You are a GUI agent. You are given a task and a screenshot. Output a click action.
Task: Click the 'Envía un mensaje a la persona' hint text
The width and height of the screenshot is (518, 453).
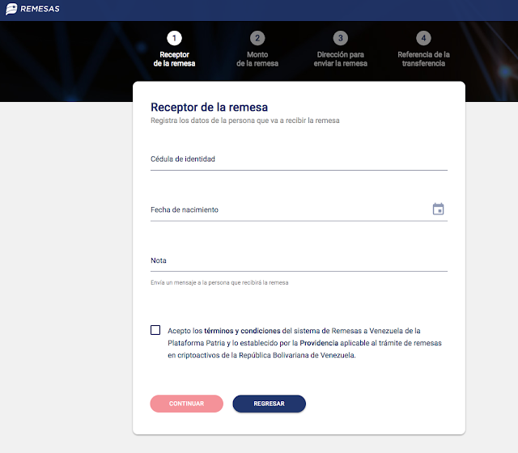pos(219,282)
